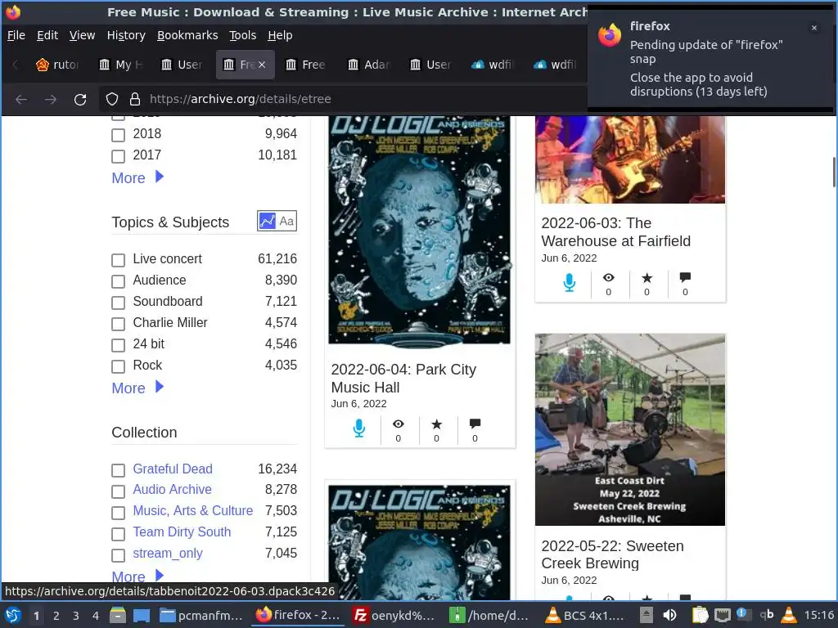Image resolution: width=838 pixels, height=628 pixels.
Task: Open the file manager icon in taskbar
Action: click(x=118, y=615)
